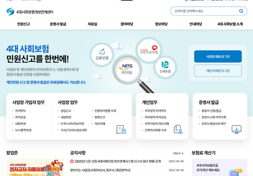Open 두루누리보험료지원 link
Image resolution: width=253 pixels, height=176 pixels.
(72, 124)
